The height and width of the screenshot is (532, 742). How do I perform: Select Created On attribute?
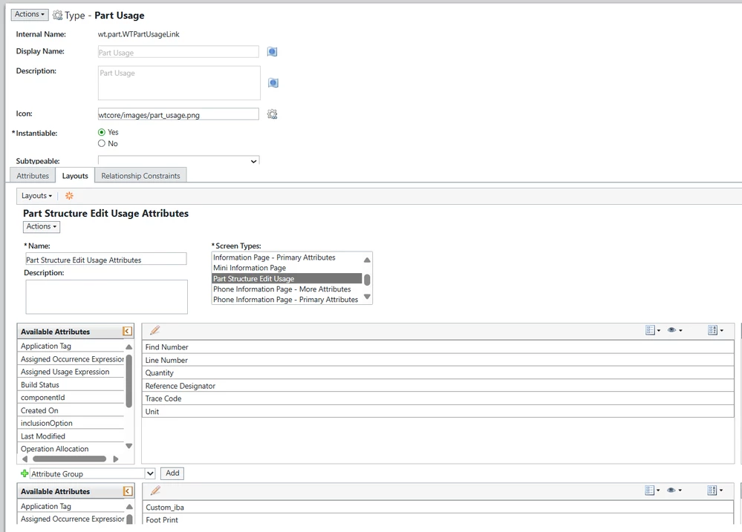(71, 410)
